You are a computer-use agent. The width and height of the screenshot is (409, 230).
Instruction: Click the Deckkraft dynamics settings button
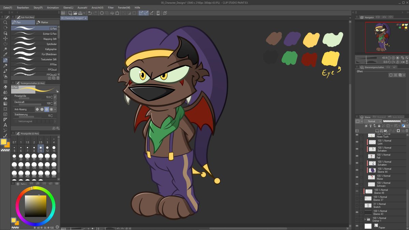pos(55,103)
